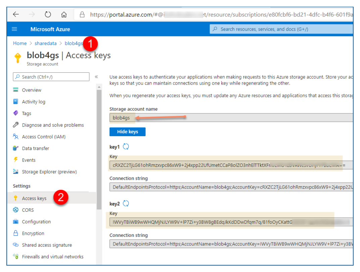Click the sidebar vertical scrollbar thumb
The image size is (360, 272).
click(99, 150)
